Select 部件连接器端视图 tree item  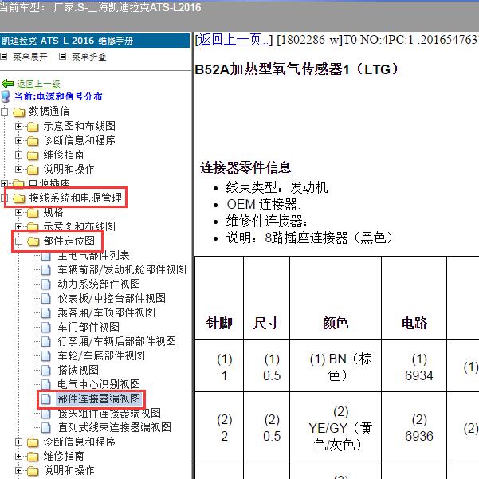click(99, 399)
